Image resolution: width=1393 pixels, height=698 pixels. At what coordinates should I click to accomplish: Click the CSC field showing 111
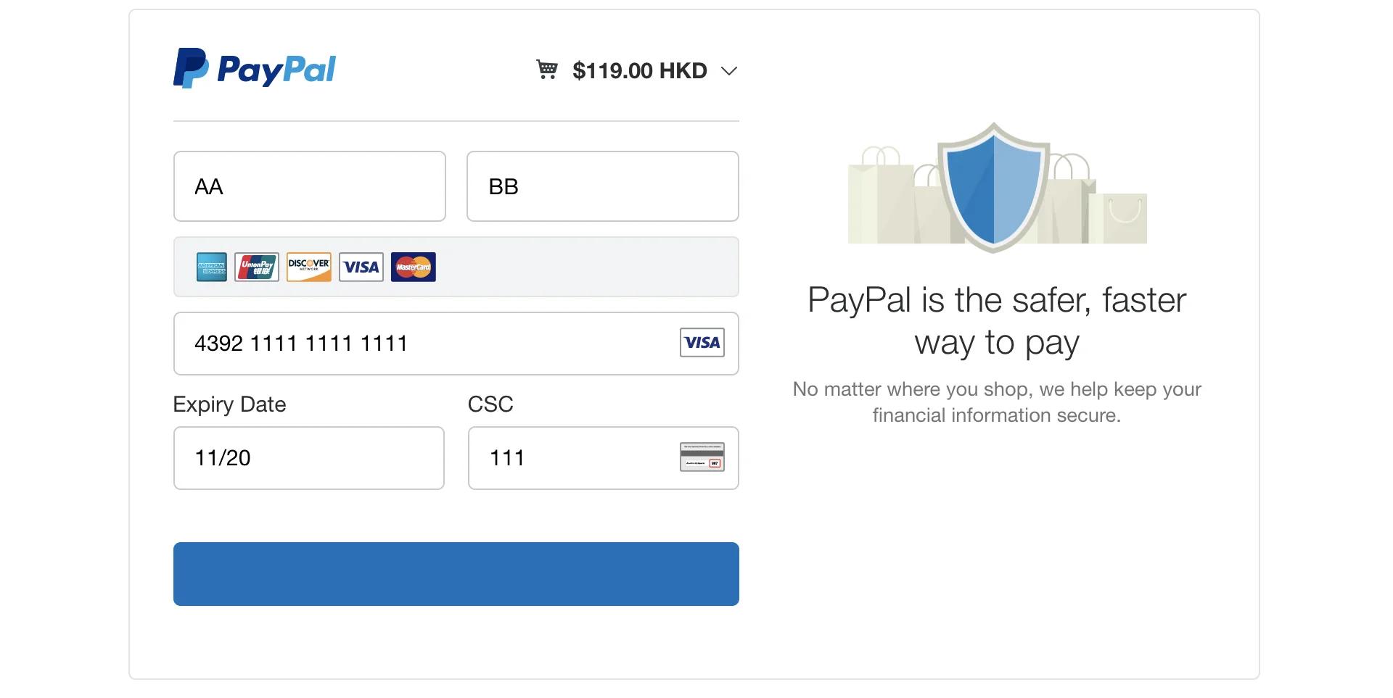604,458
